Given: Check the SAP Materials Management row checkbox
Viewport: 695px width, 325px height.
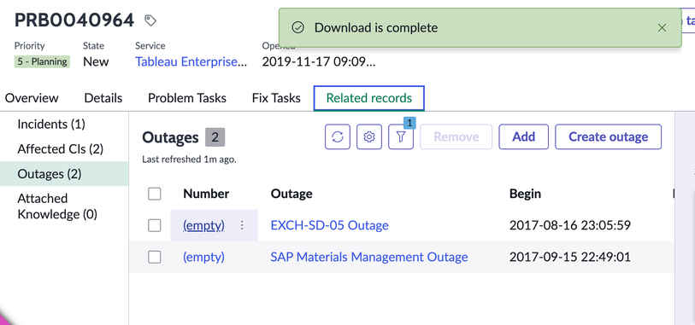Looking at the screenshot, I should pyautogui.click(x=154, y=257).
